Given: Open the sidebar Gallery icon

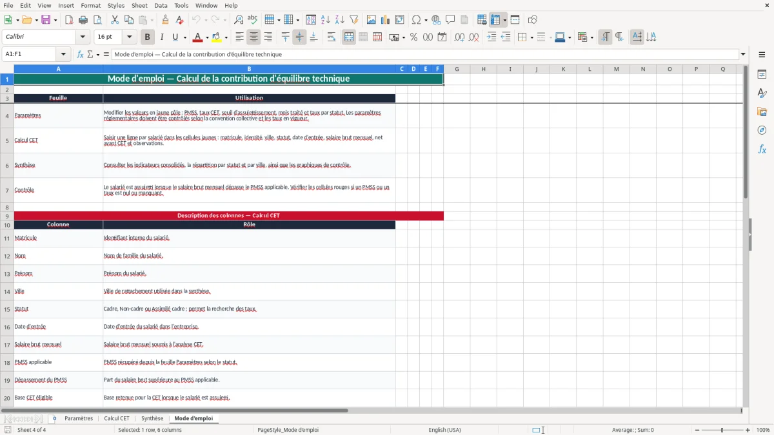Looking at the screenshot, I should (762, 111).
